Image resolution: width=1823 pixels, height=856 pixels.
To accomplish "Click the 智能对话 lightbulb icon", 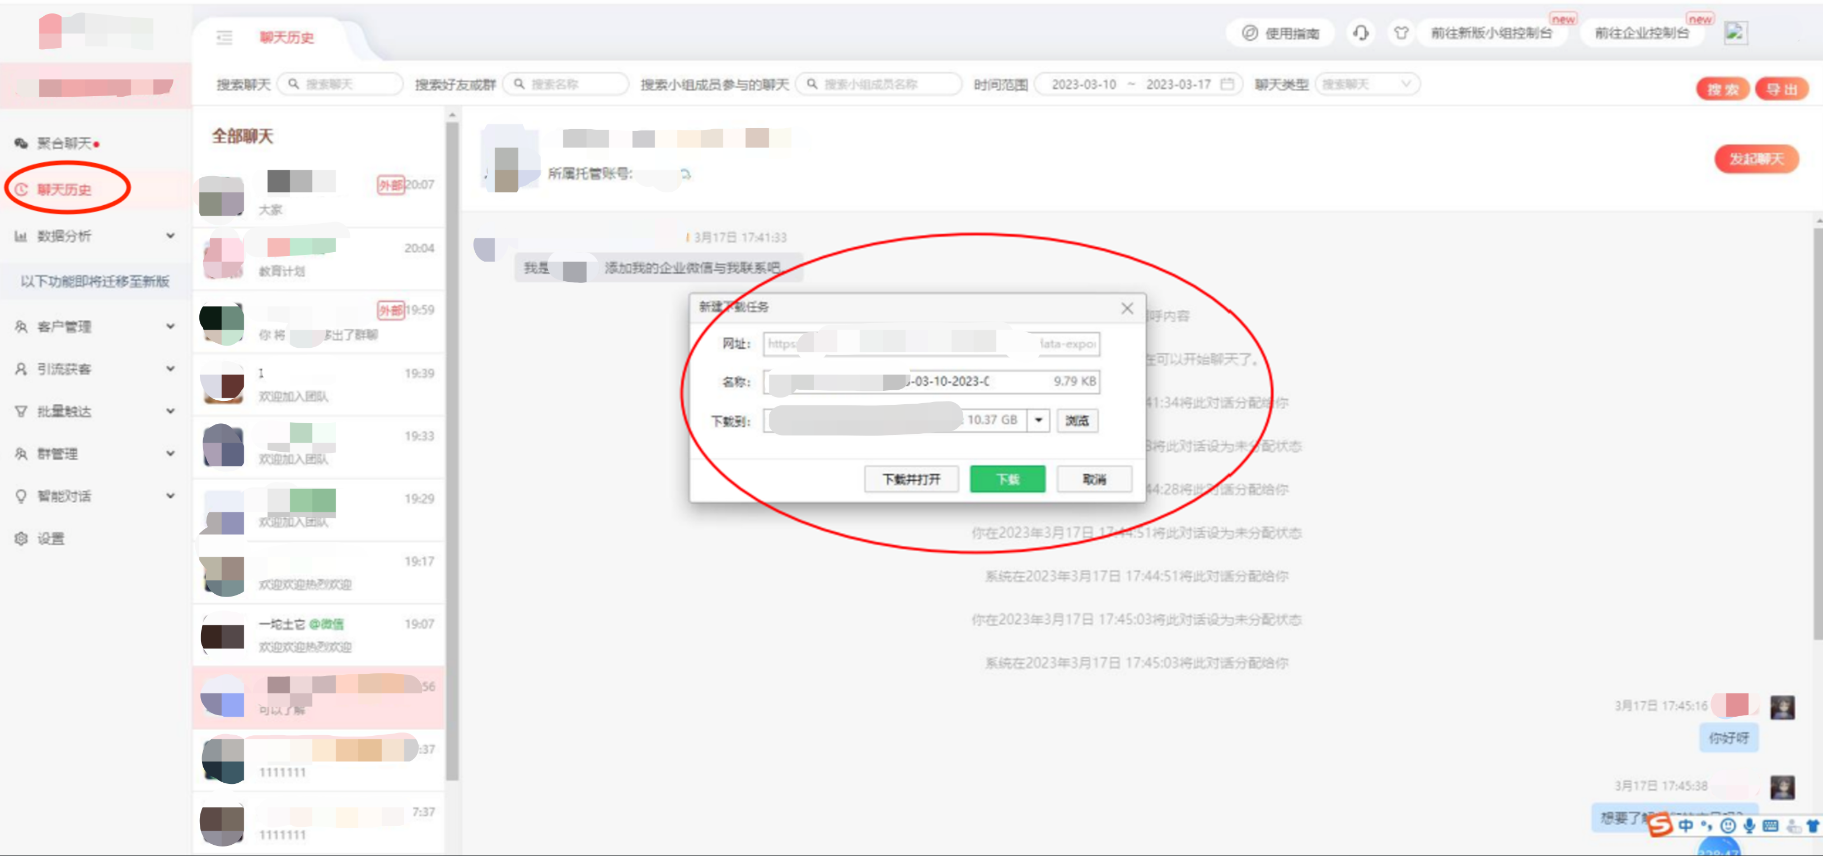I will pyautogui.click(x=21, y=496).
